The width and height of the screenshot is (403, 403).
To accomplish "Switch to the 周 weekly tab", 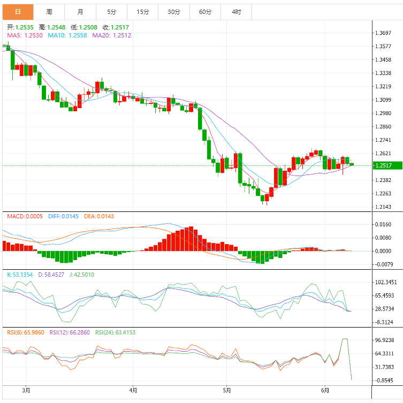I will point(49,12).
